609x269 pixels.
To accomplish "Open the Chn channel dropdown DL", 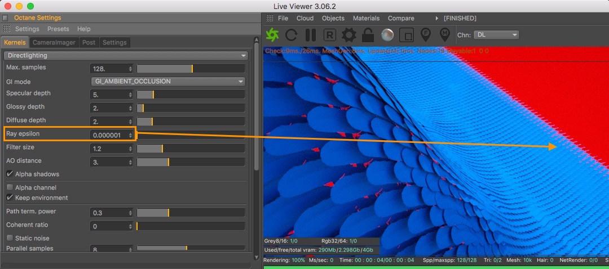I will coord(496,35).
